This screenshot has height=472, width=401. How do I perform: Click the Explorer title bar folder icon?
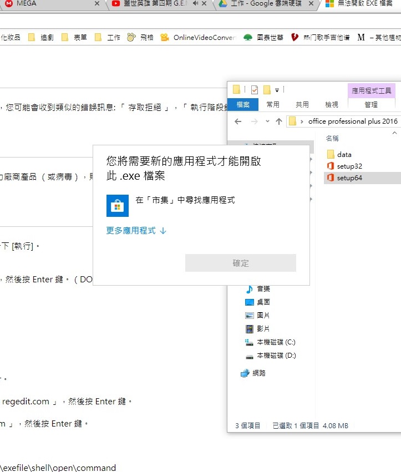[x=236, y=89]
